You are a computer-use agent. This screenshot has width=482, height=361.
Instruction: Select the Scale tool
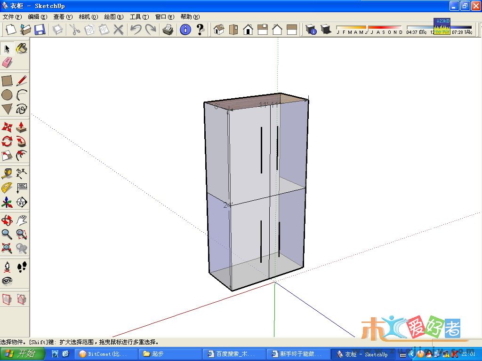(7, 156)
